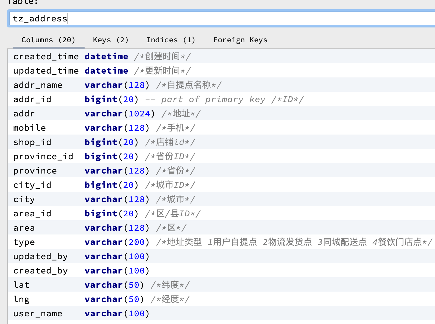Click the 自提点名称 comment text
This screenshot has width=435, height=324.
(189, 85)
